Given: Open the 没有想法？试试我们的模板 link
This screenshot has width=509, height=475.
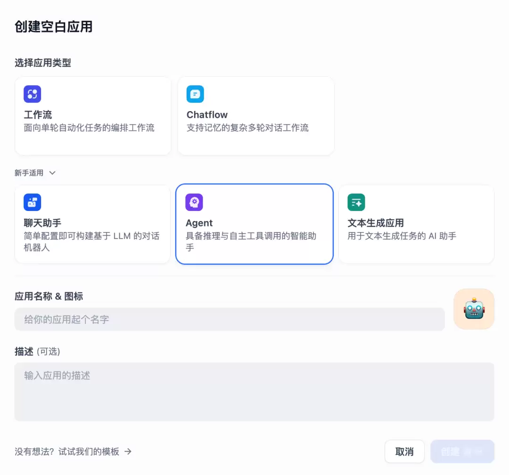Looking at the screenshot, I should click(73, 451).
